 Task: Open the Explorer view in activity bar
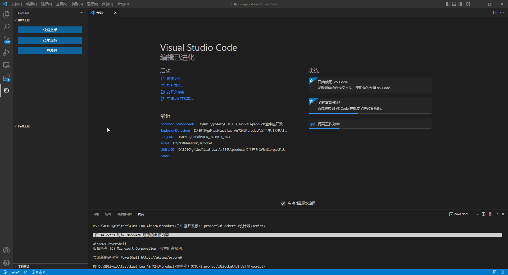click(6, 14)
